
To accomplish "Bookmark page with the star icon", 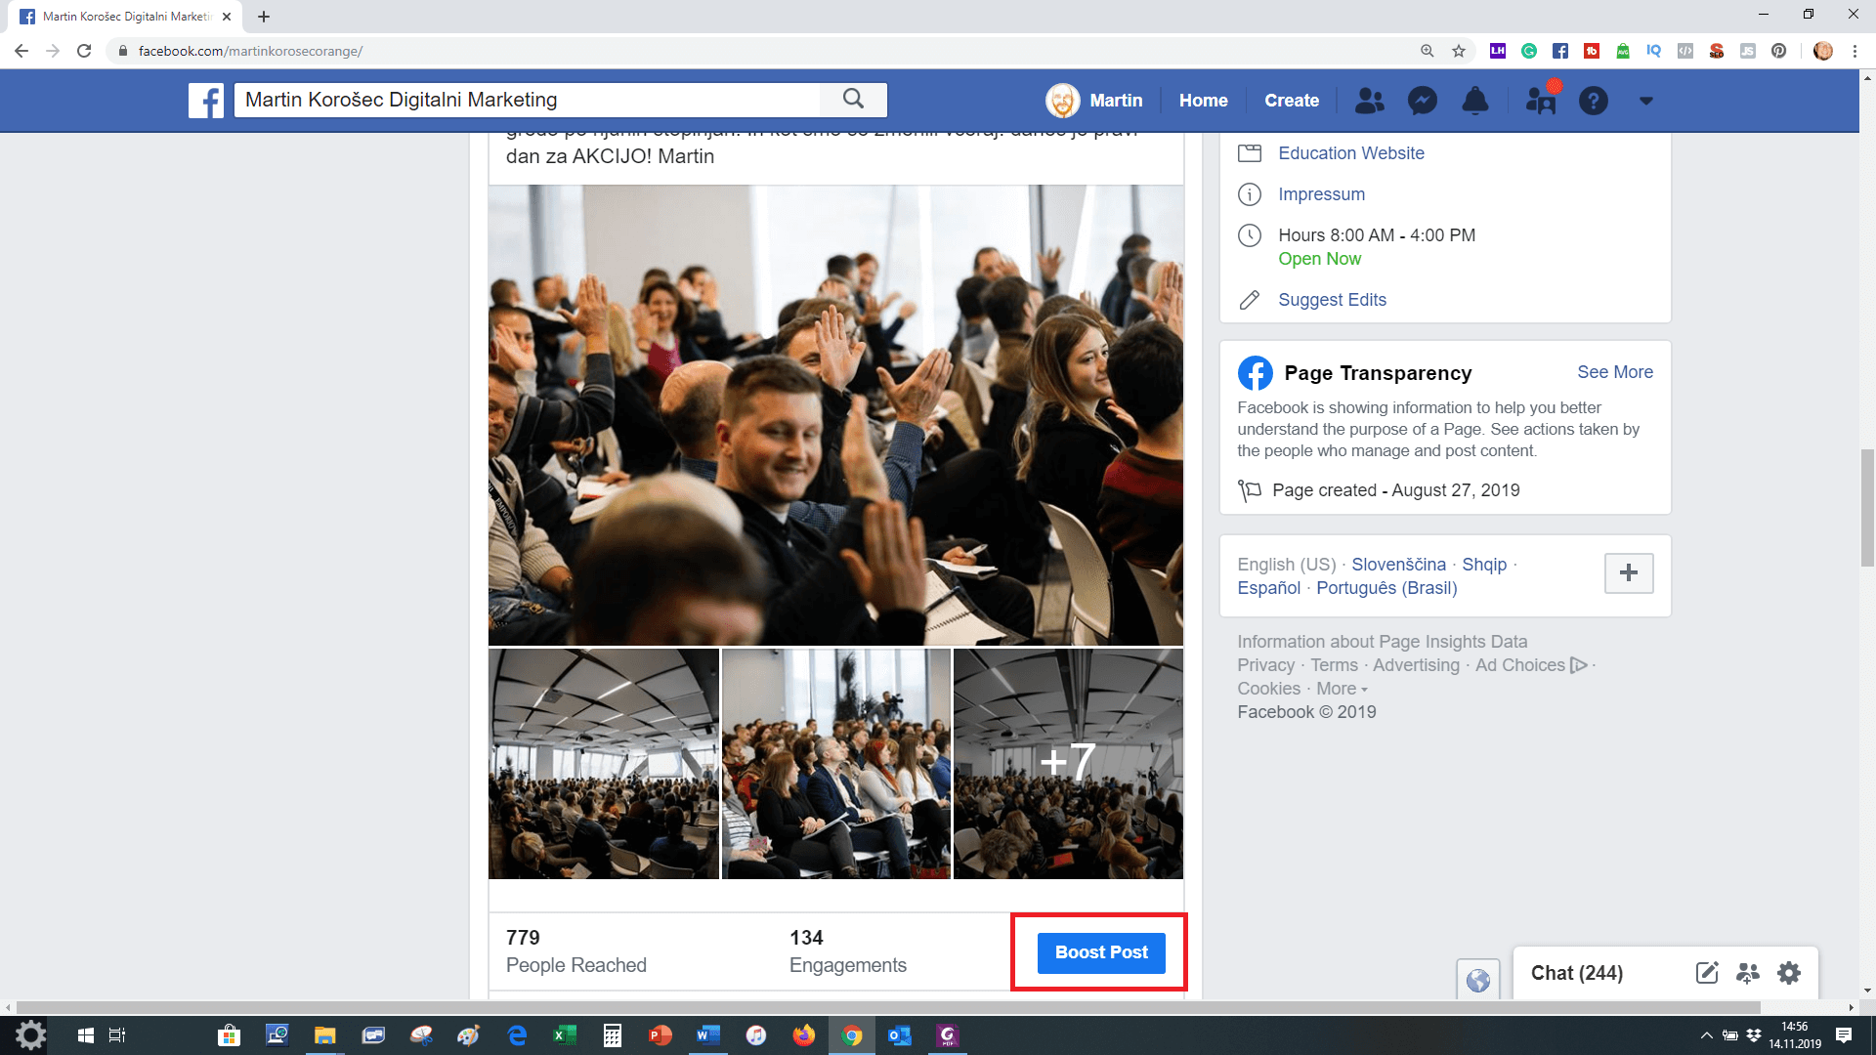I will coord(1459,51).
